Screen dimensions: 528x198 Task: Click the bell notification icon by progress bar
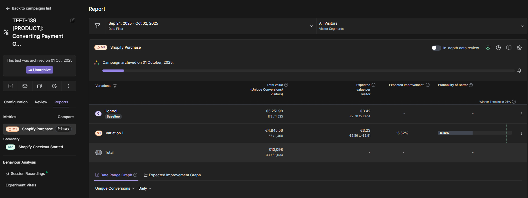(519, 71)
